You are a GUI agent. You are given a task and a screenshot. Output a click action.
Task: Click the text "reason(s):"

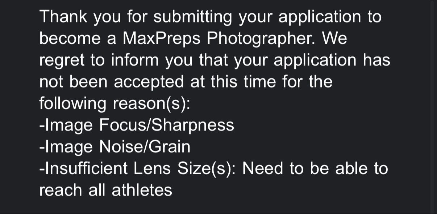click(x=151, y=103)
